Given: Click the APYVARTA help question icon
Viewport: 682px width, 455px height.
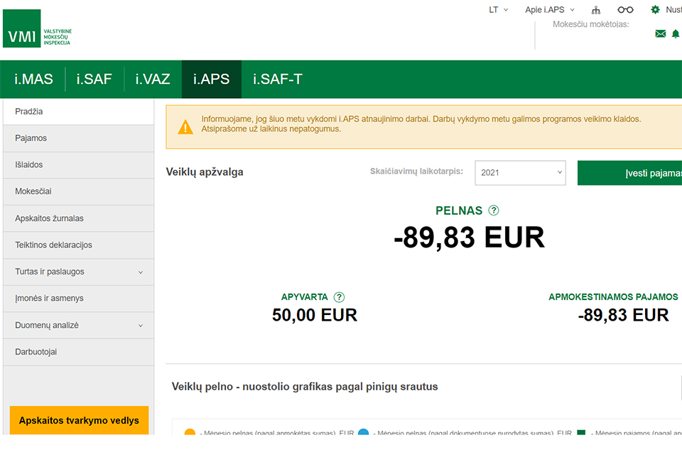Looking at the screenshot, I should 339,297.
